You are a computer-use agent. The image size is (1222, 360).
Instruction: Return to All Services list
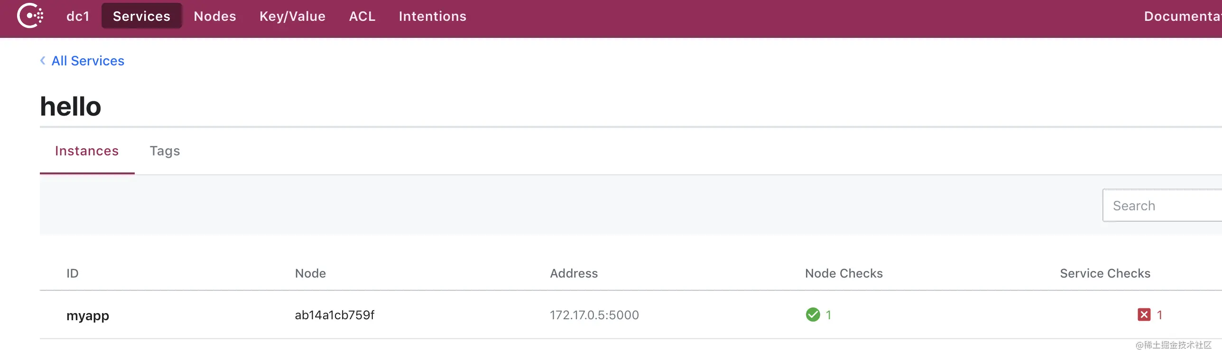point(88,61)
